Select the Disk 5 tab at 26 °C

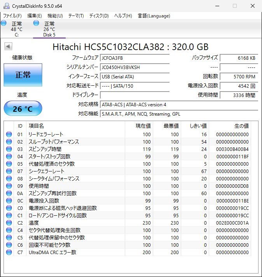[x=49, y=29]
